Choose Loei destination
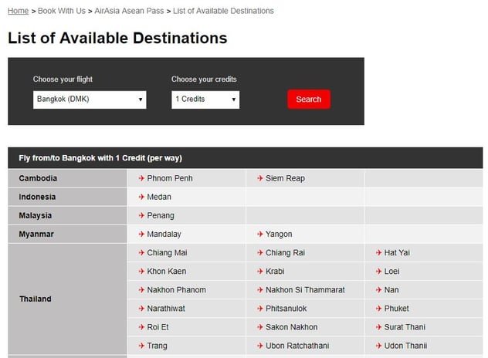Image resolution: width=488 pixels, height=358 pixels. (x=391, y=272)
